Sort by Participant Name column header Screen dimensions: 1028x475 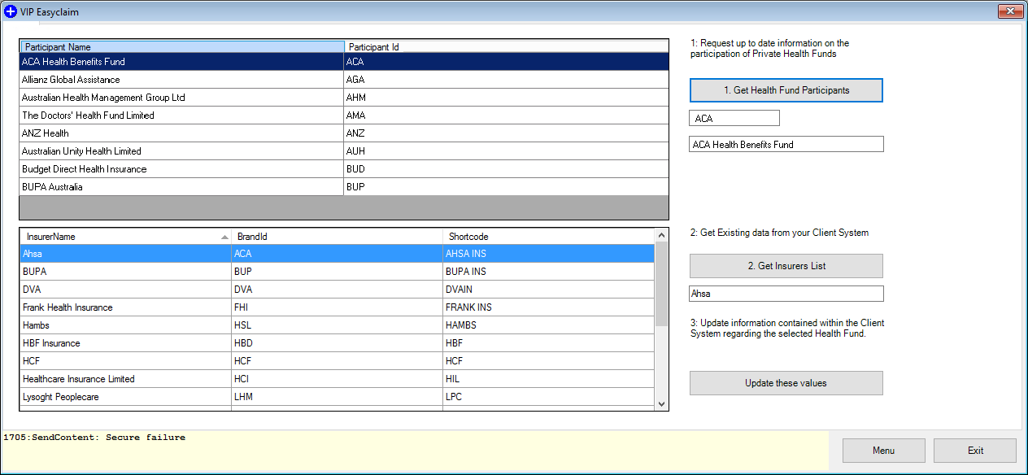tap(182, 47)
